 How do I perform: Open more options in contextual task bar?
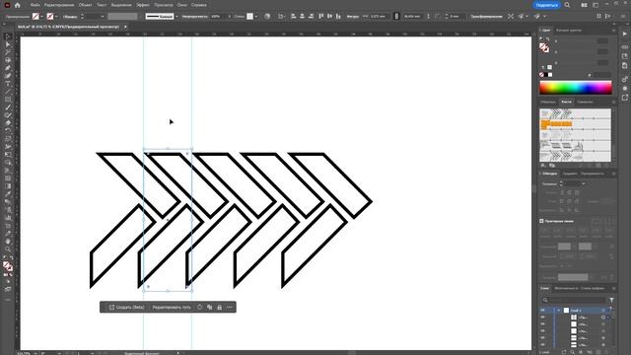[230, 308]
